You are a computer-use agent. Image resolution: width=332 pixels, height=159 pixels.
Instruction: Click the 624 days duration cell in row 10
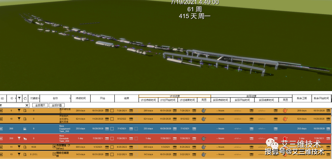point(80,119)
